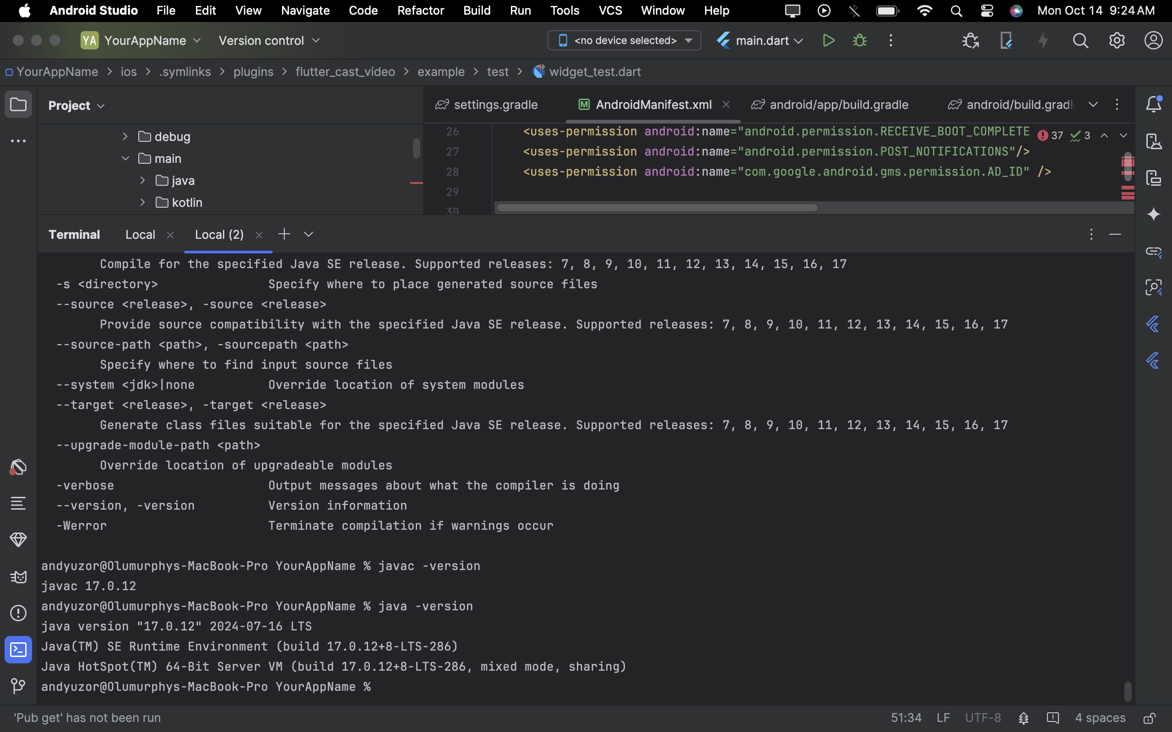Click flutter_cast_video in breadcrumb path
Viewport: 1172px width, 732px height.
coord(345,72)
